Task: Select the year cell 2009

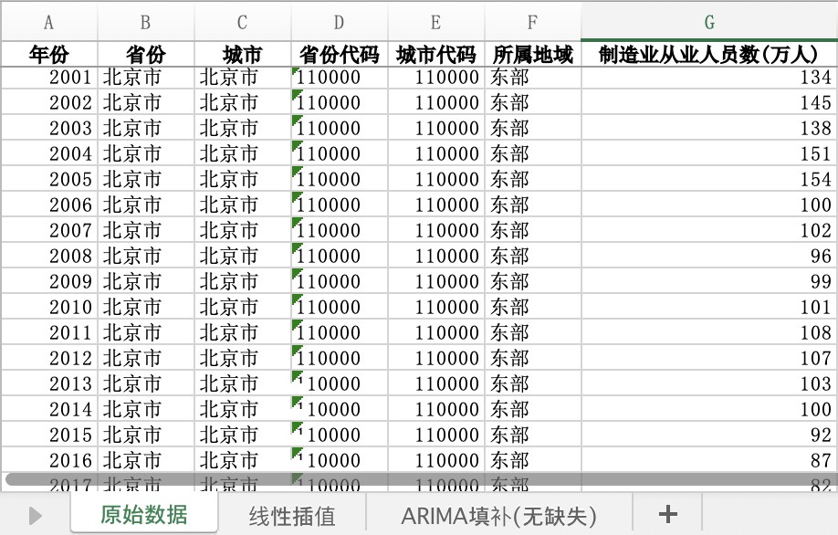Action: click(49, 281)
